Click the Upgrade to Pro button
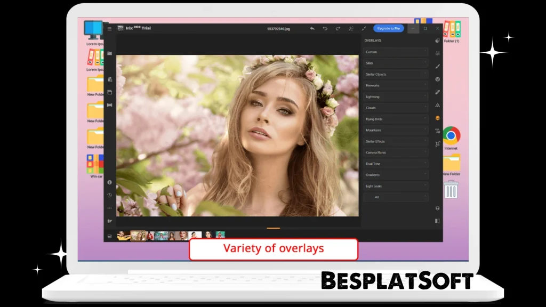The width and height of the screenshot is (546, 307). [388, 28]
